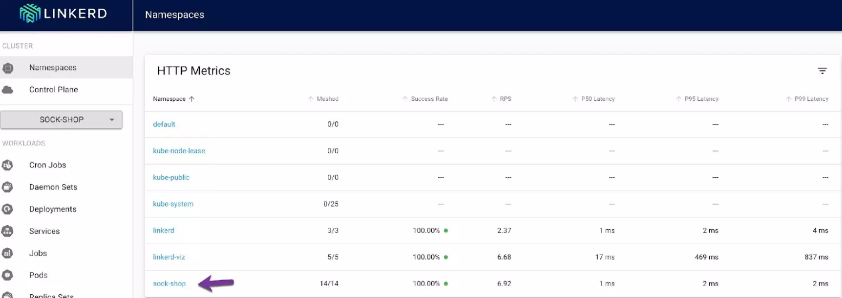Click the Jobs icon
Screen dimensions: 842x298
click(8, 253)
